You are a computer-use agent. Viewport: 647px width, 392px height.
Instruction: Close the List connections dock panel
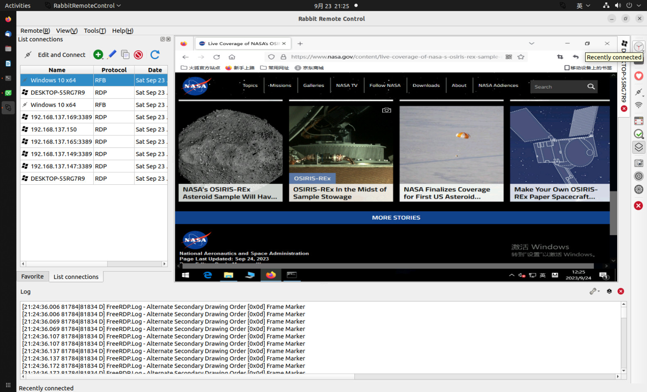point(168,39)
